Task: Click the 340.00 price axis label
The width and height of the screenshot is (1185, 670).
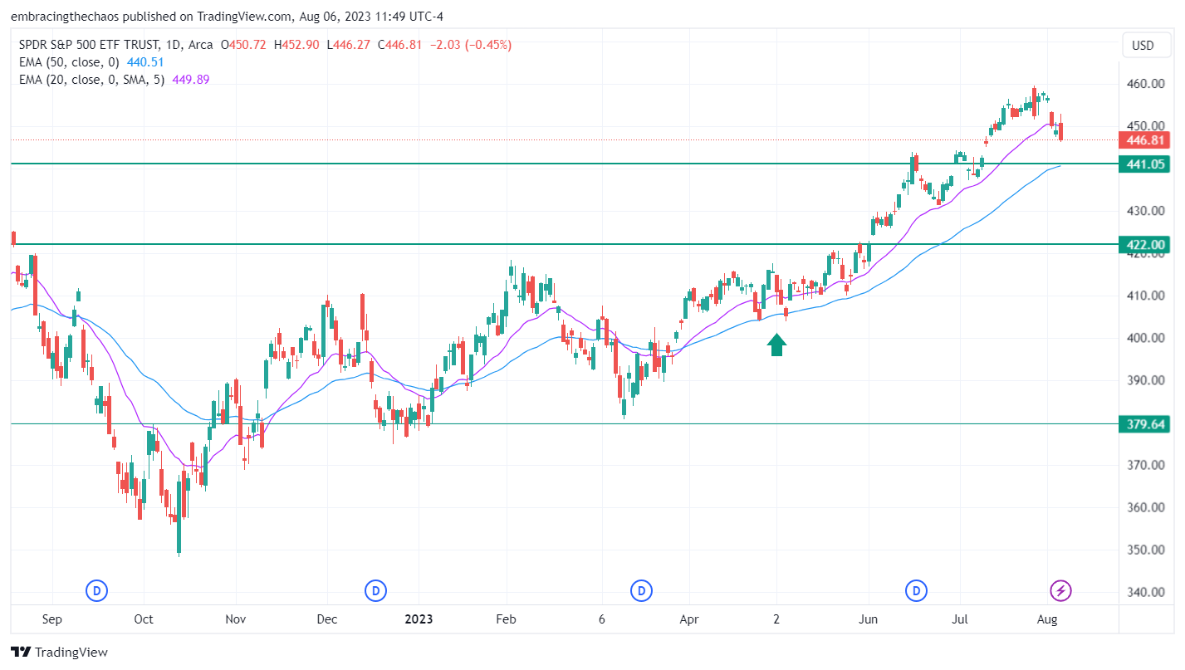Action: pyautogui.click(x=1148, y=592)
